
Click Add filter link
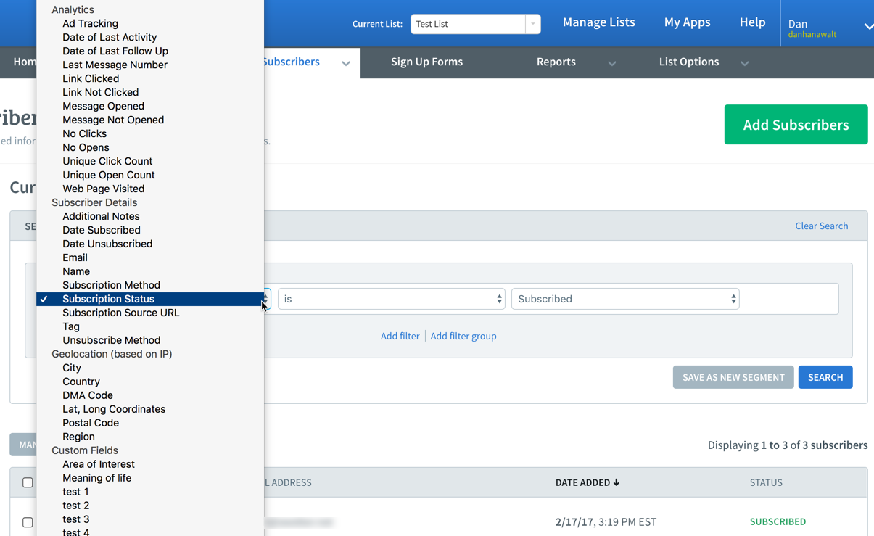pyautogui.click(x=400, y=336)
